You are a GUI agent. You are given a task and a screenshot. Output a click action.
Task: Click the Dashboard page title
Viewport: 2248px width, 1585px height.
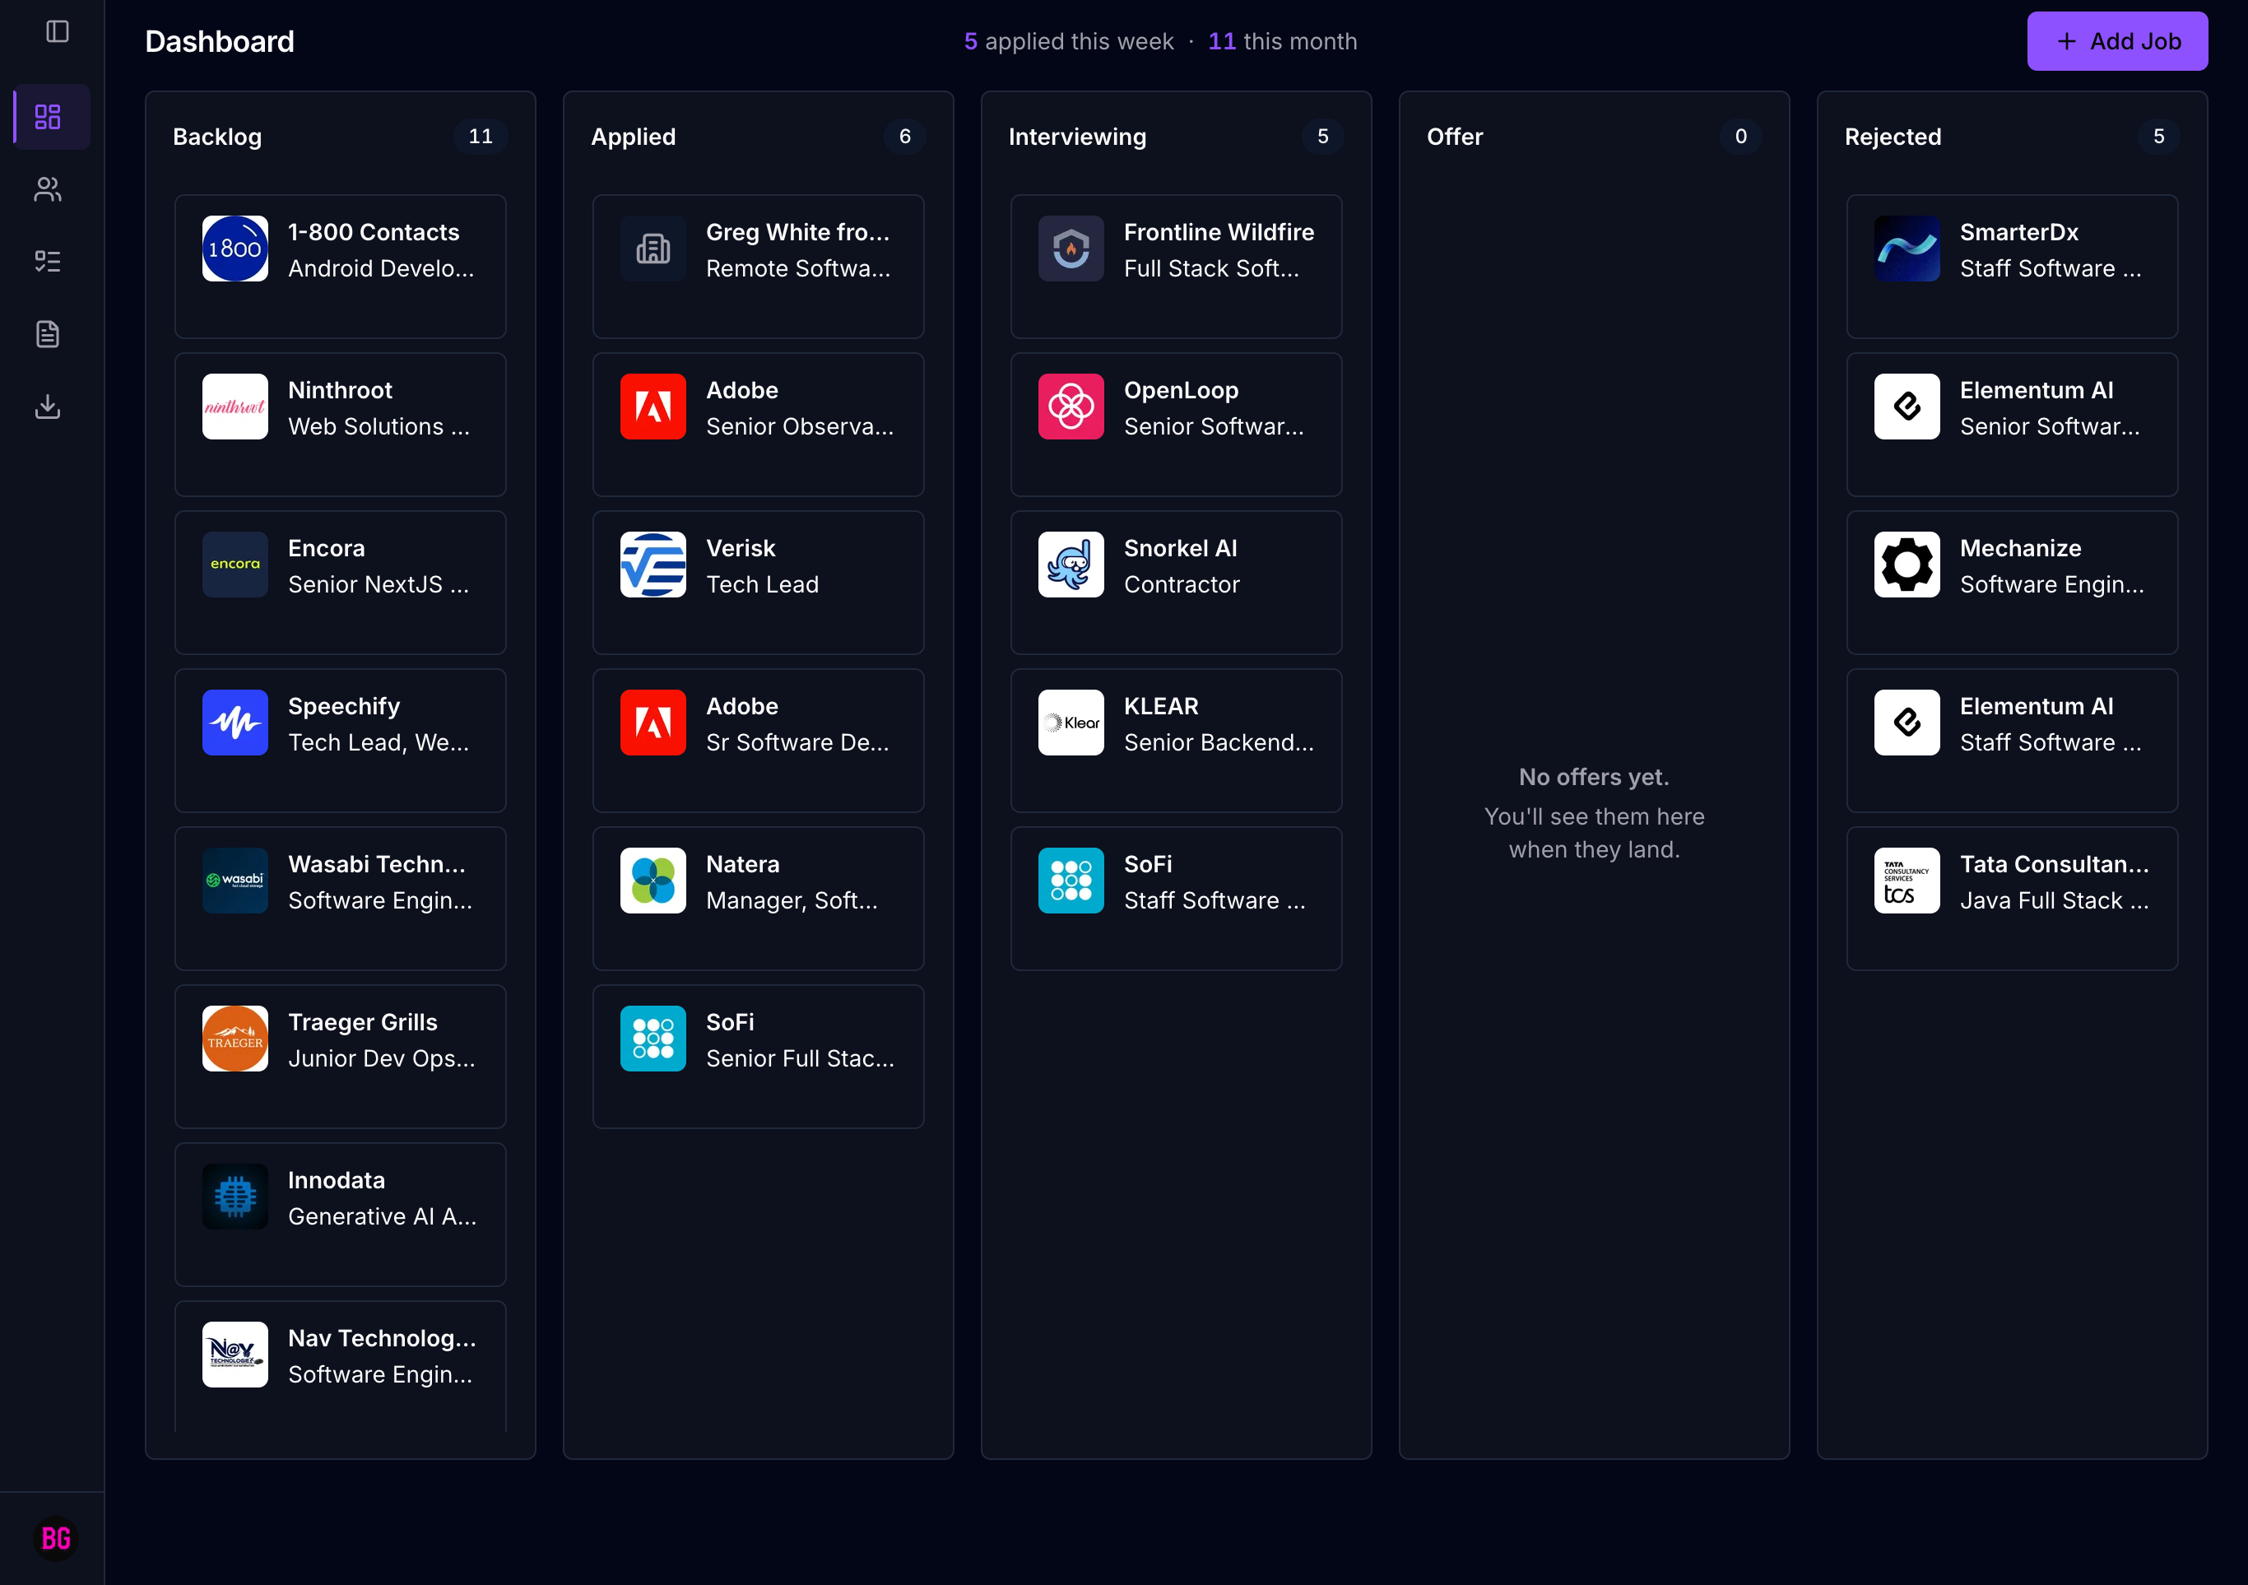point(220,41)
